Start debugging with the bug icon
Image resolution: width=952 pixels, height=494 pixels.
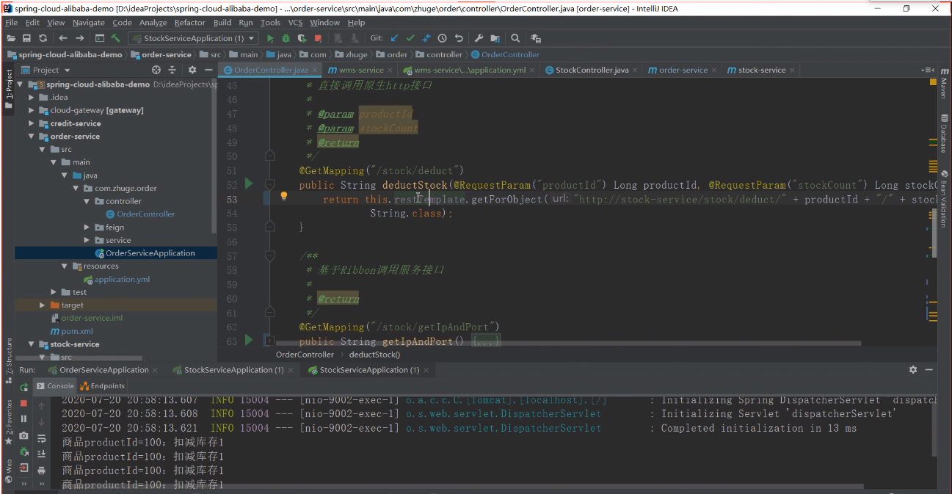click(x=286, y=38)
